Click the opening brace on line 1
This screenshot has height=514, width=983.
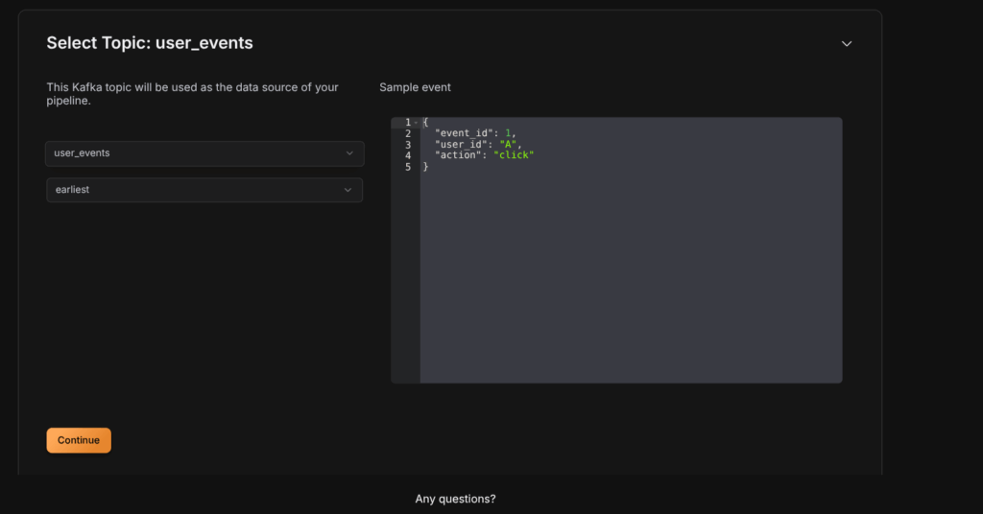[x=425, y=123]
